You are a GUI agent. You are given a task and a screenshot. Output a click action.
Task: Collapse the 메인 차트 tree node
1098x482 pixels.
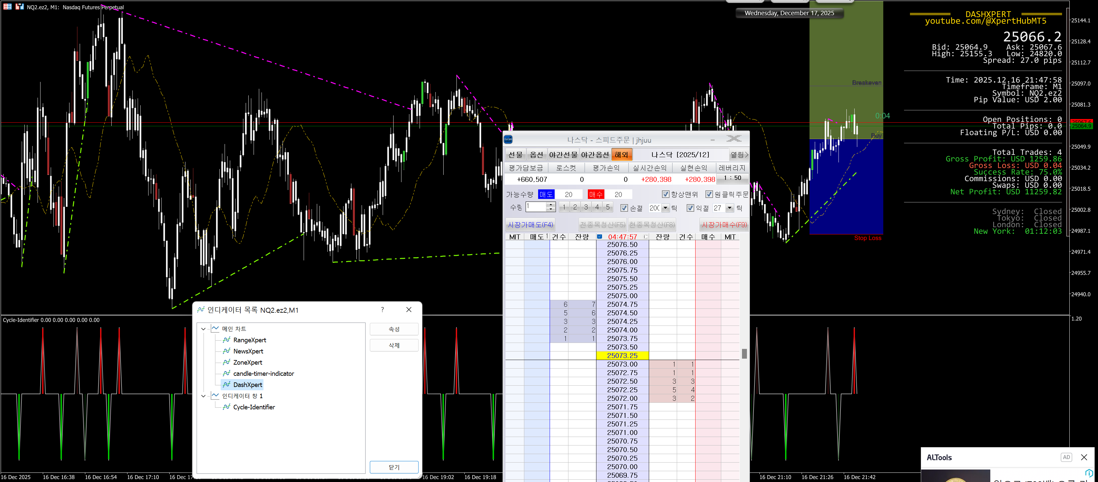pos(203,329)
